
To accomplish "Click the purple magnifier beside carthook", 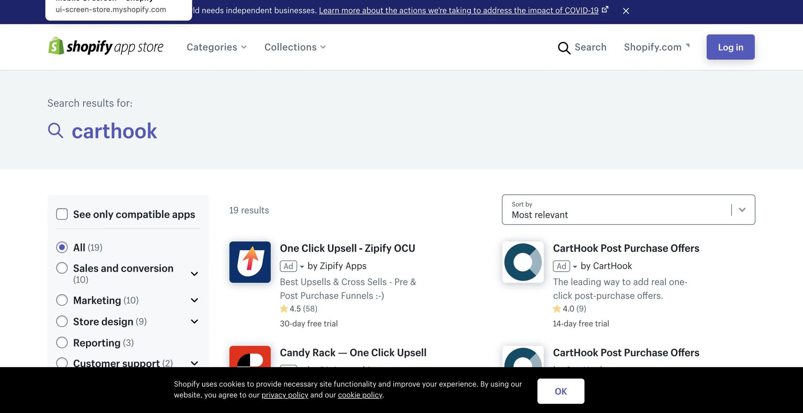I will (x=55, y=130).
